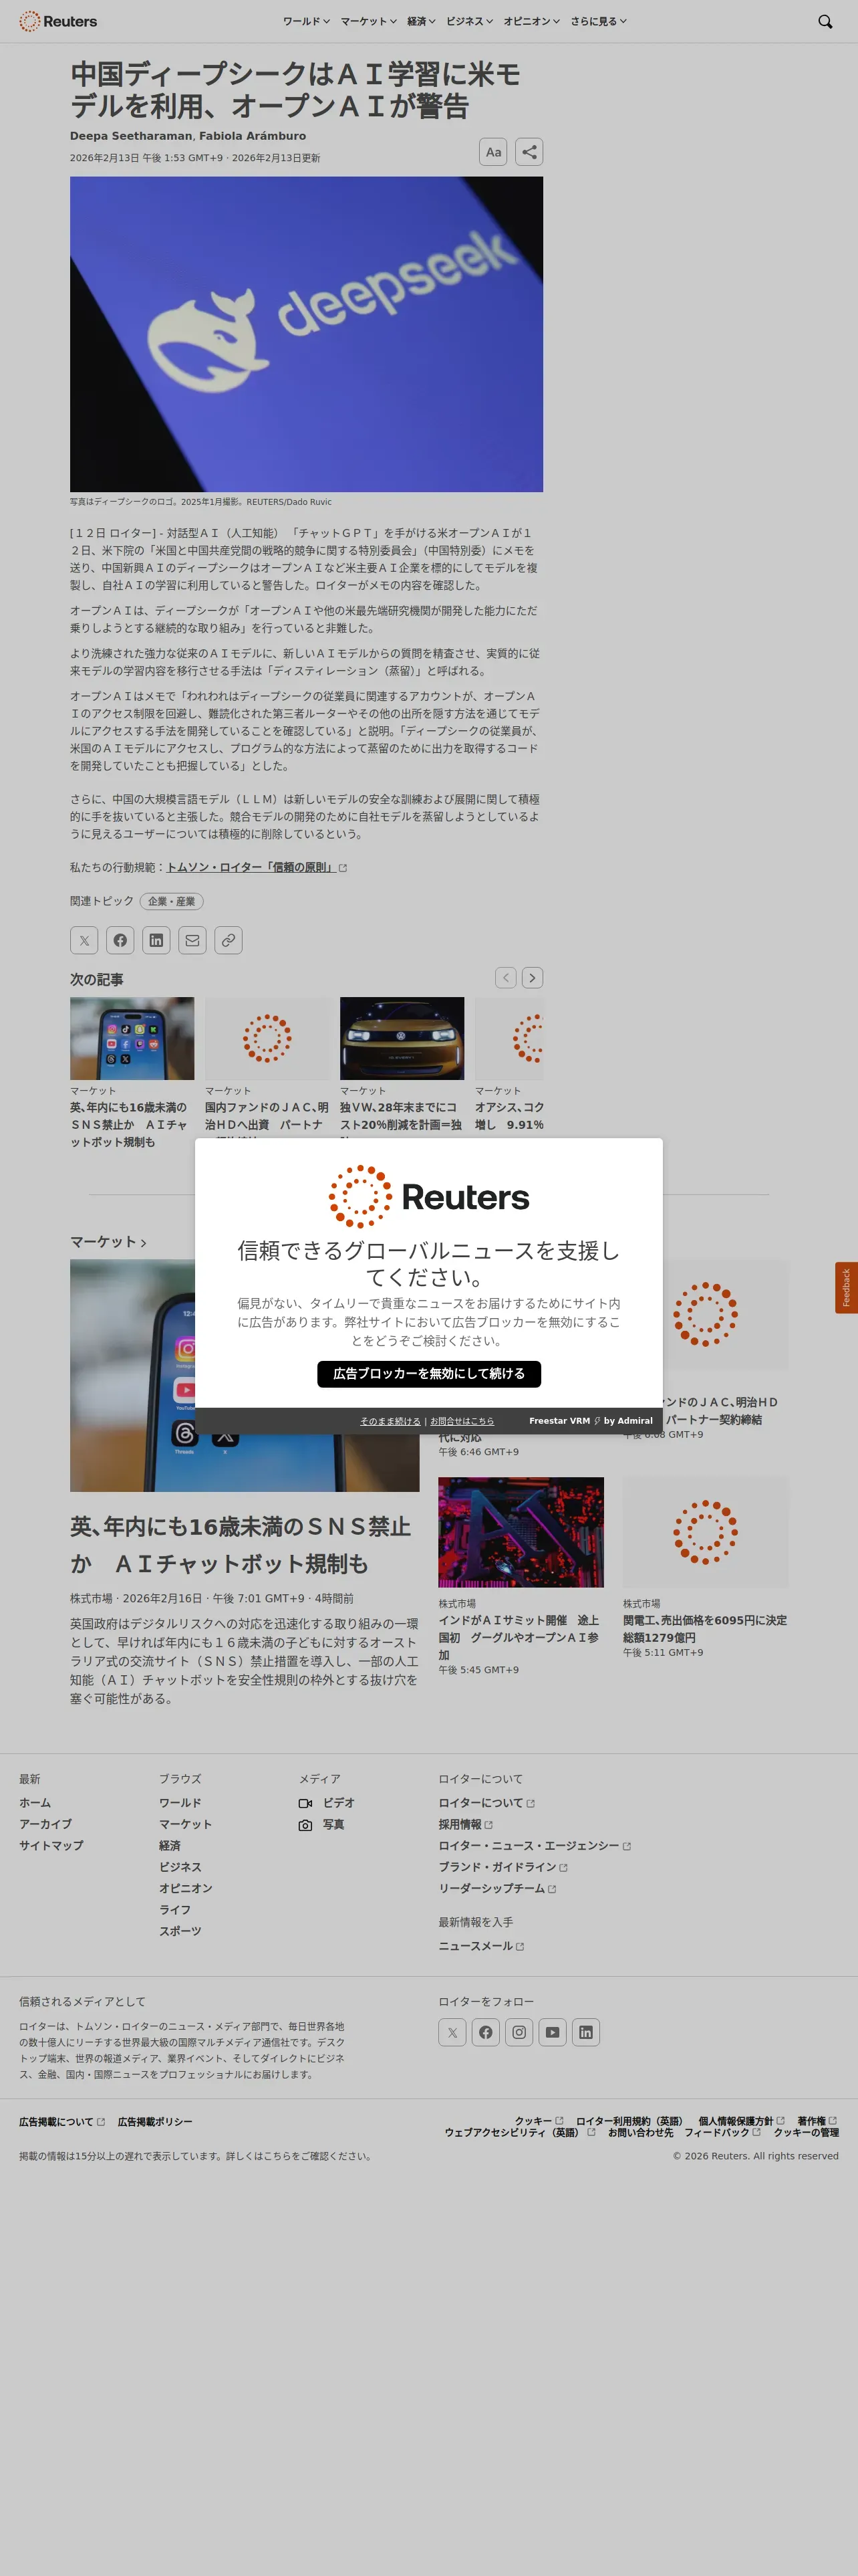
Task: Share the article on LinkedIn below the article
Action: (156, 940)
